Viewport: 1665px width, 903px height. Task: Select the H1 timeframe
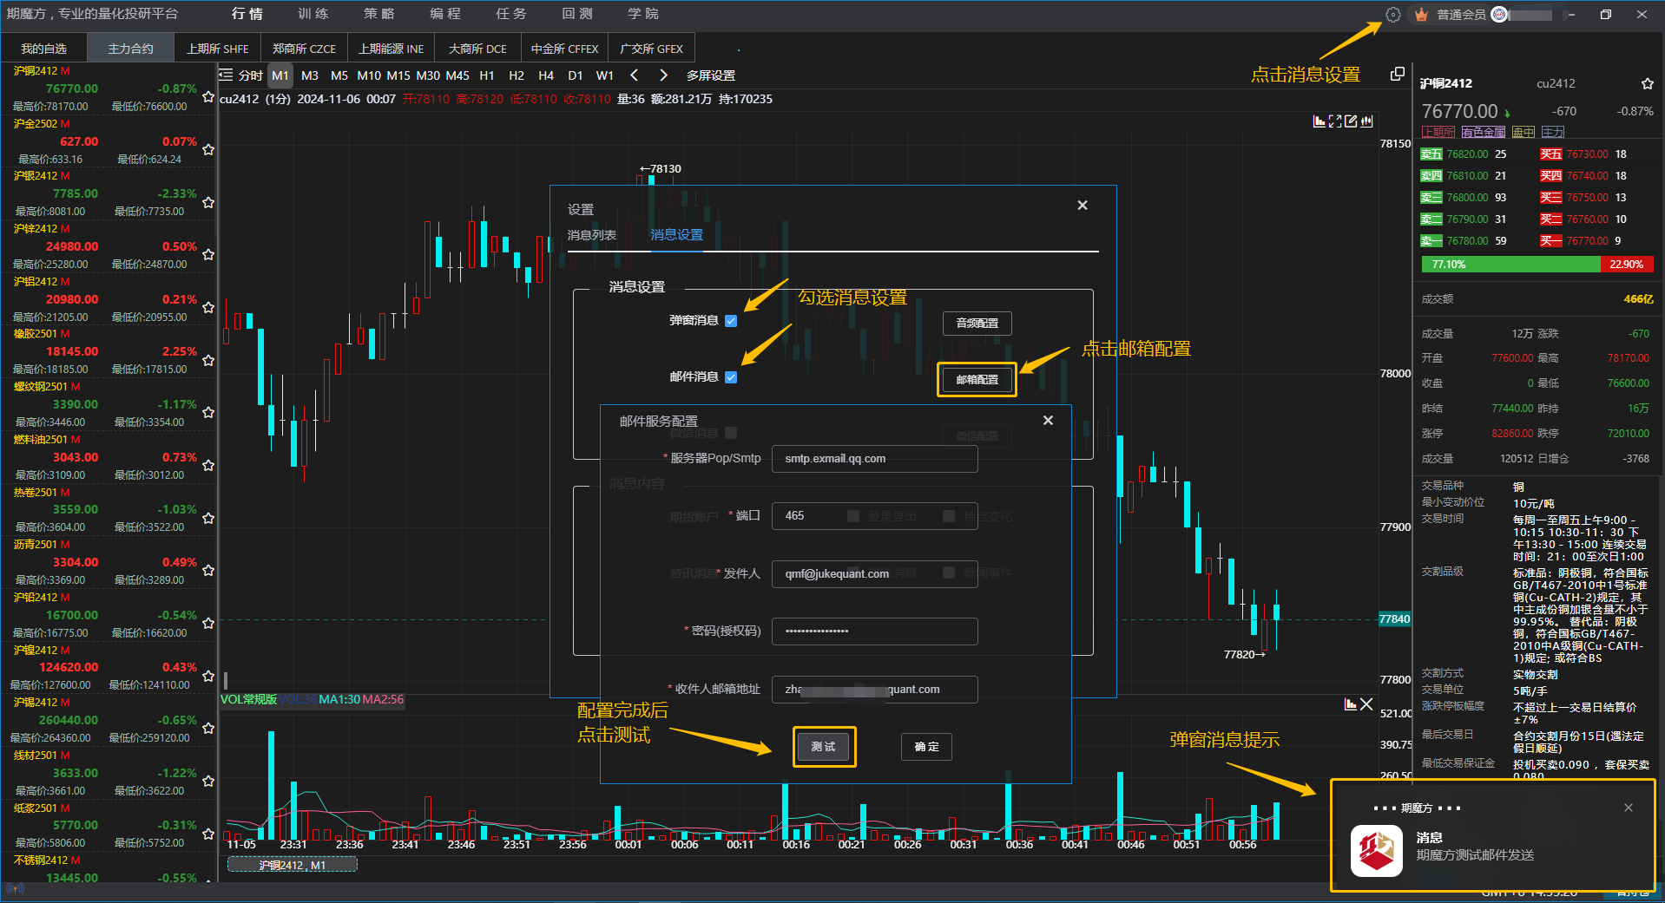point(487,75)
